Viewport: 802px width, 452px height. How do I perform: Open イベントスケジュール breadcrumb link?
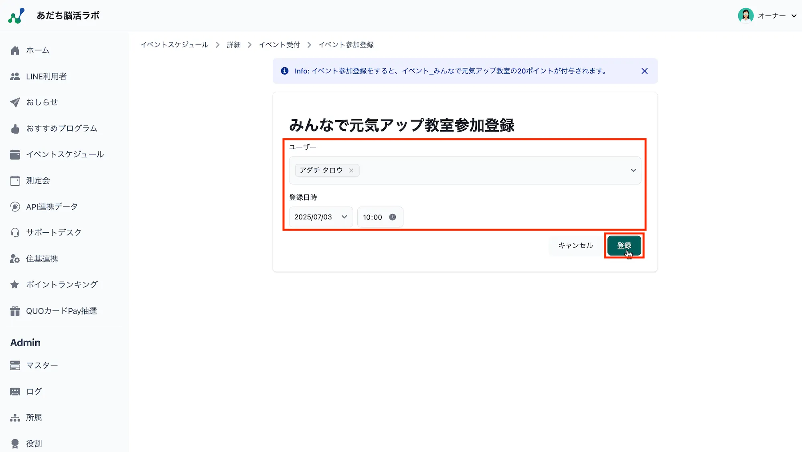click(x=174, y=45)
